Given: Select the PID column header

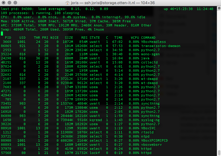Looking at the screenshot, I should 8,38.
